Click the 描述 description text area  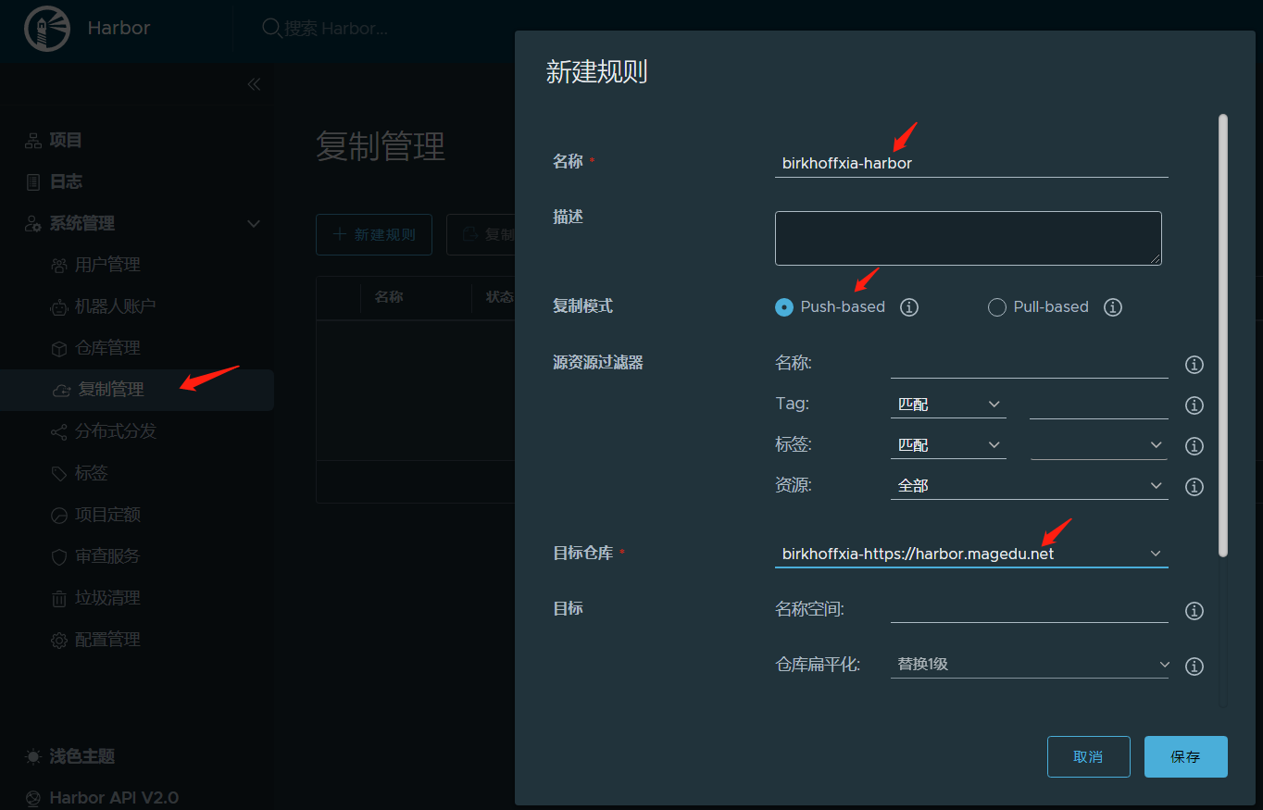[x=969, y=238]
